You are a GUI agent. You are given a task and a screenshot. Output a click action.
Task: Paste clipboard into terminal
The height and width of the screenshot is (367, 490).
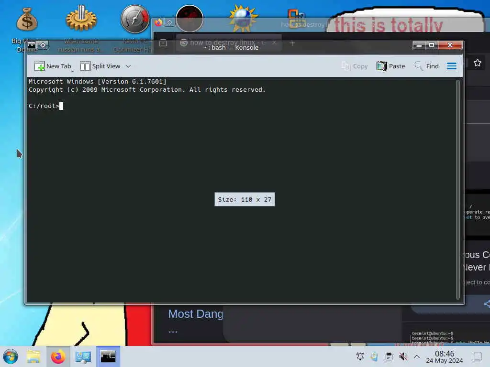[390, 66]
